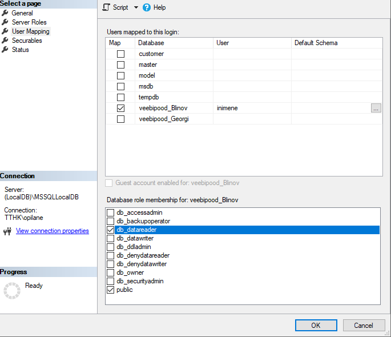The height and width of the screenshot is (337, 391).
Task: Check the Map box for msdb
Action: point(120,86)
